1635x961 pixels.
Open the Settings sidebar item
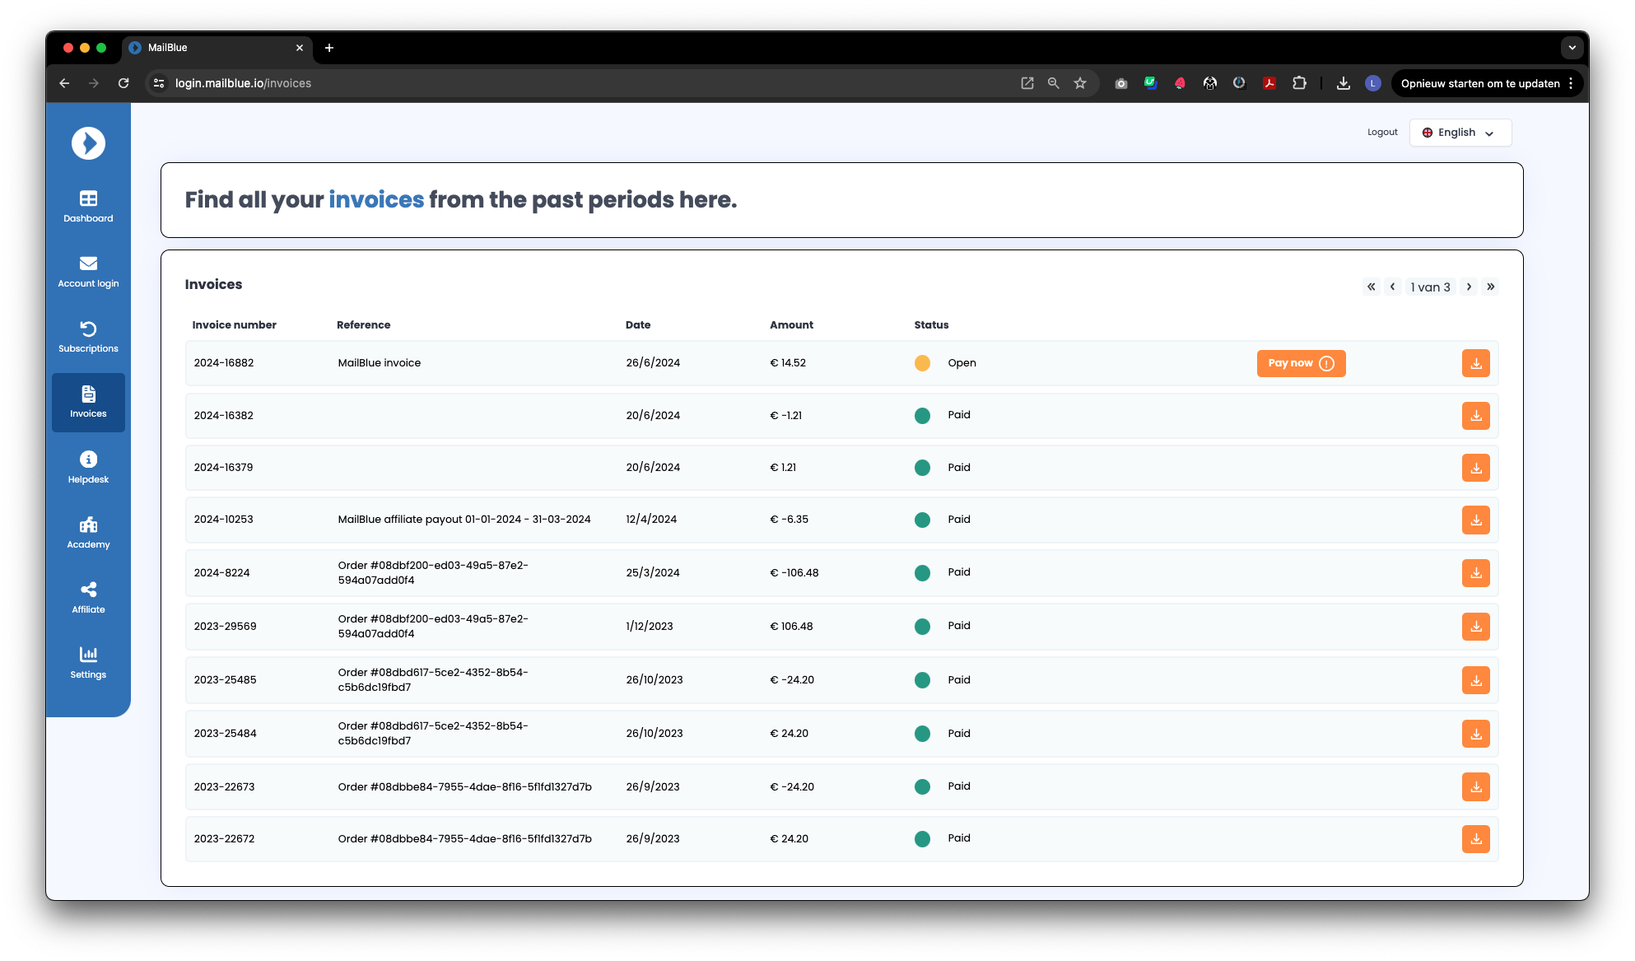pyautogui.click(x=88, y=663)
